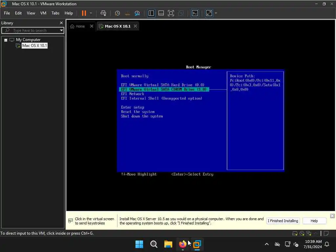Open the Library search dropdown arrow
The image size is (336, 252).
coord(61,31)
